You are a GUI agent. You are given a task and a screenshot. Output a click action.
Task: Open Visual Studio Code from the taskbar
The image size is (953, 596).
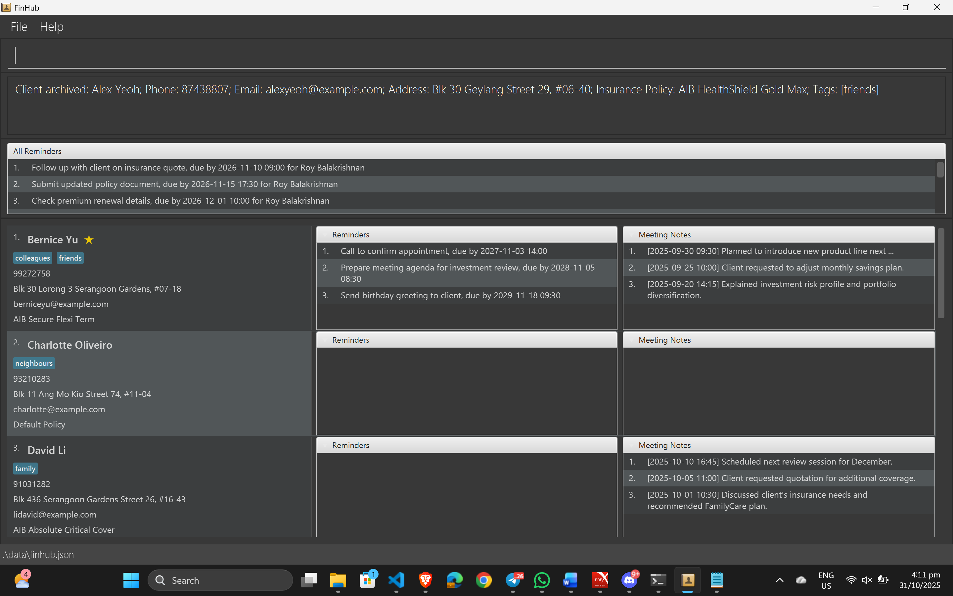pyautogui.click(x=396, y=580)
